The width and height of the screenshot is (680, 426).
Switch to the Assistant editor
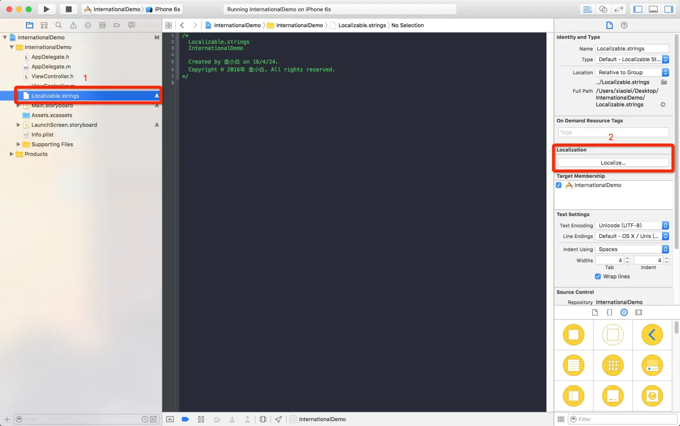pyautogui.click(x=603, y=9)
